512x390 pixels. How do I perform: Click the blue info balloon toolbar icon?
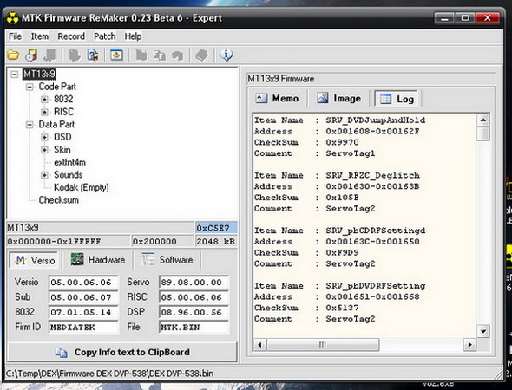click(x=226, y=55)
